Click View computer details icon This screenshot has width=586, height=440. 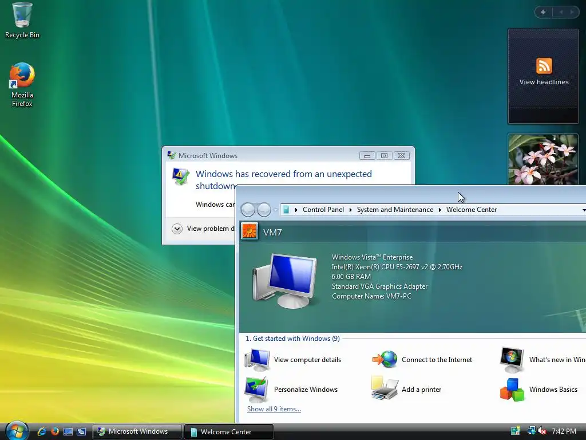[x=257, y=359]
